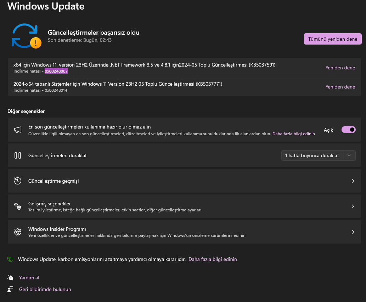Click the Windows Update page title
The width and height of the screenshot is (366, 302).
pyautogui.click(x=46, y=6)
